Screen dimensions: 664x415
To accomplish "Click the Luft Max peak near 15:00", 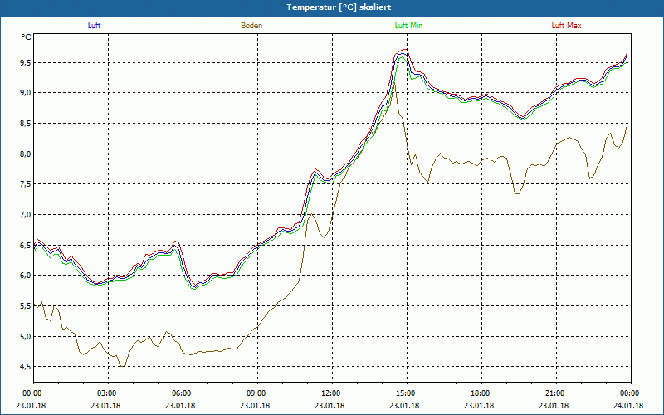I will click(406, 49).
